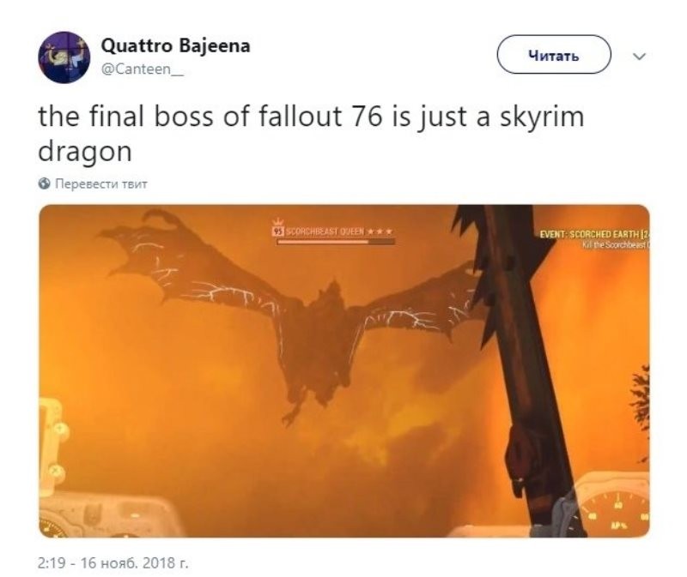The image size is (687, 577).
Task: Click the three stars after Scorchbeast Queen
Action: pos(380,231)
